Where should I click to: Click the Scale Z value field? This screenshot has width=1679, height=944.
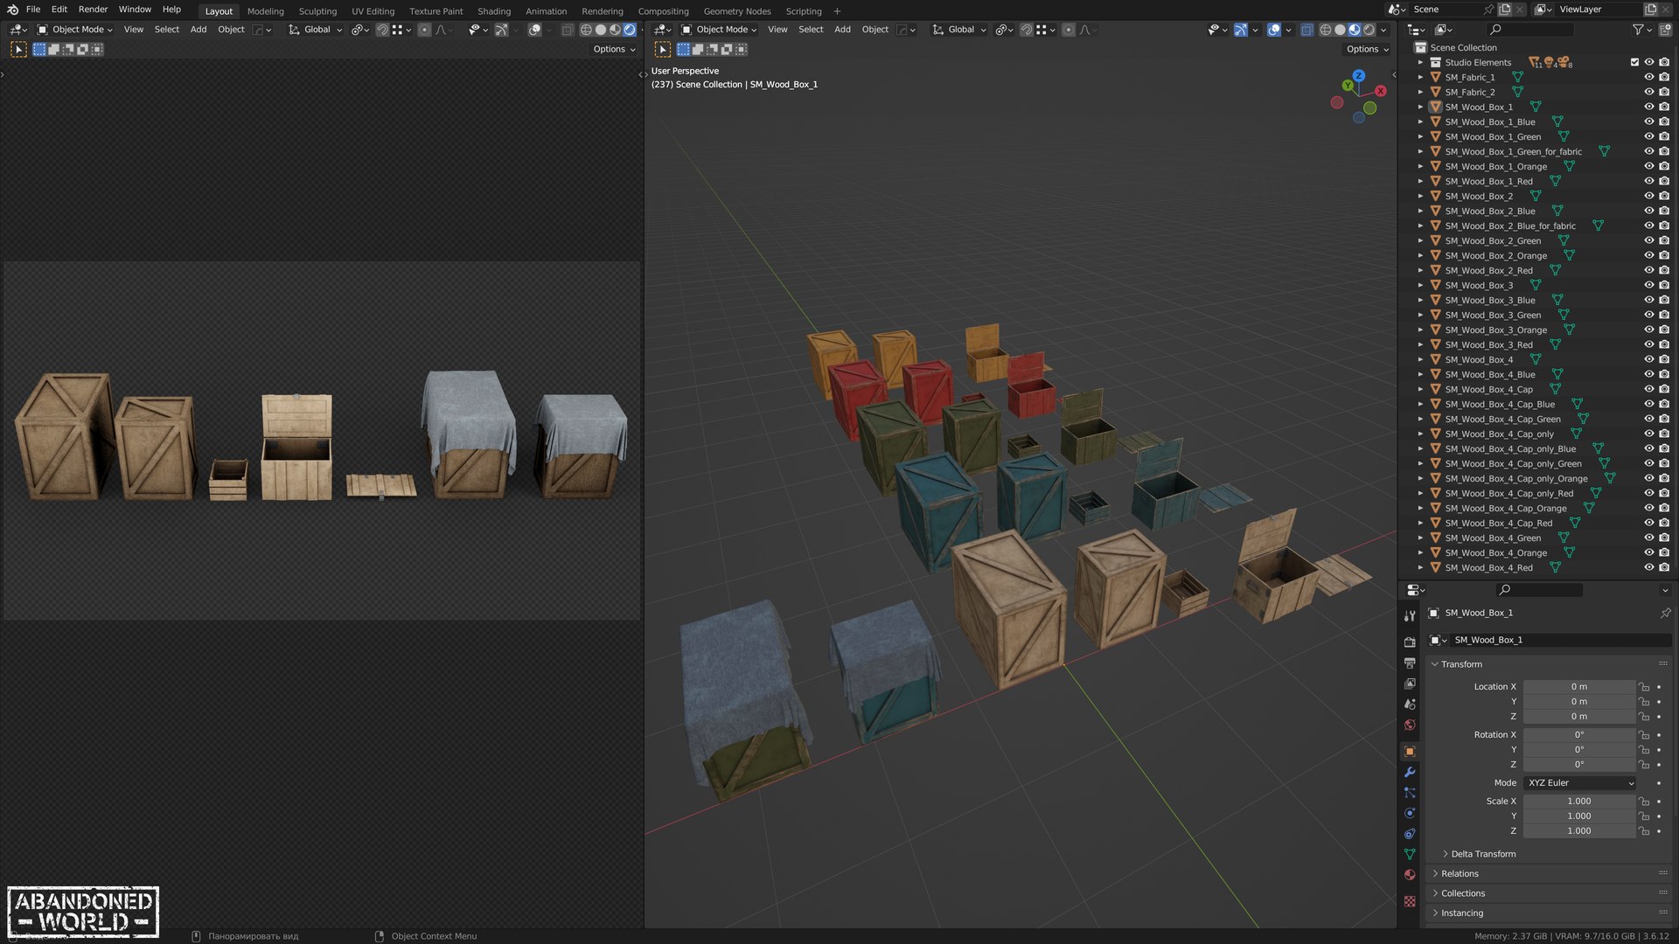pos(1578,831)
